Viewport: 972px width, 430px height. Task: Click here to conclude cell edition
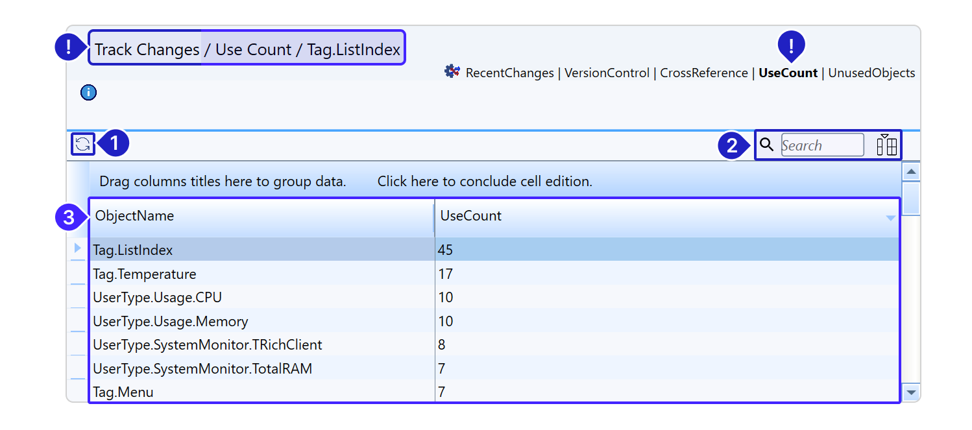485,182
